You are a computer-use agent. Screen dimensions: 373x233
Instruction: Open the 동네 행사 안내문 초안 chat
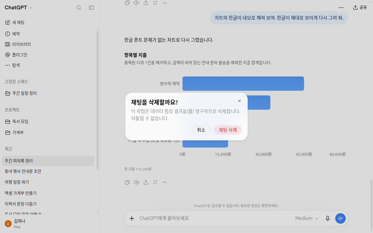click(48, 171)
